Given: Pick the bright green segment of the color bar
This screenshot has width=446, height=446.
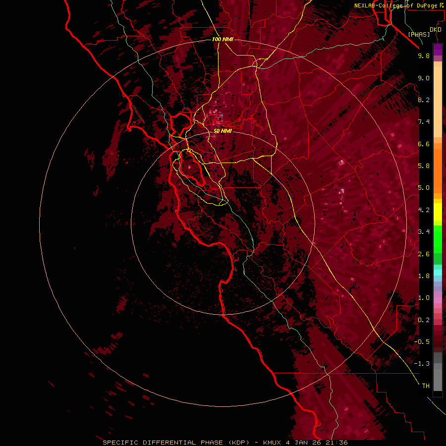Looking at the screenshot, I should [438, 239].
